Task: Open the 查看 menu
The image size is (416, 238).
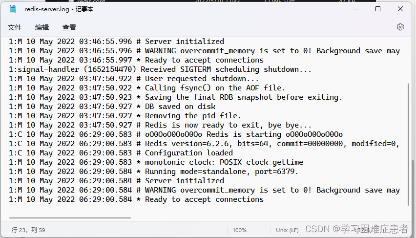Action: pos(69,27)
